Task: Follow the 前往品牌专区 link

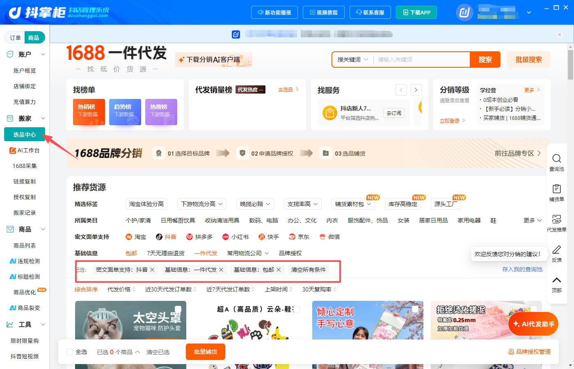Action: tap(517, 153)
